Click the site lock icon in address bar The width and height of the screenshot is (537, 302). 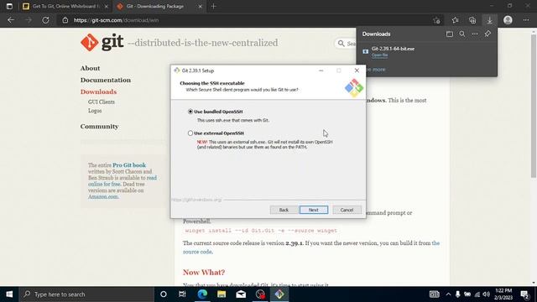point(65,20)
